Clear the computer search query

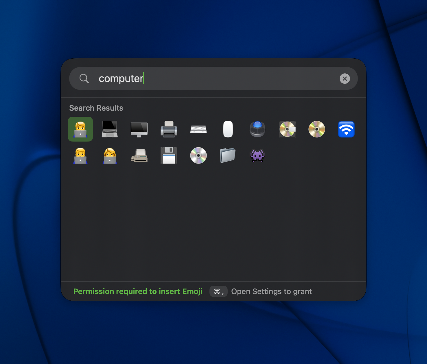tap(345, 79)
